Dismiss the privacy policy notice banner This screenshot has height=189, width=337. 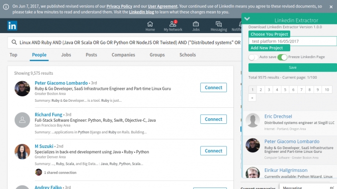pyautogui.click(x=331, y=7)
